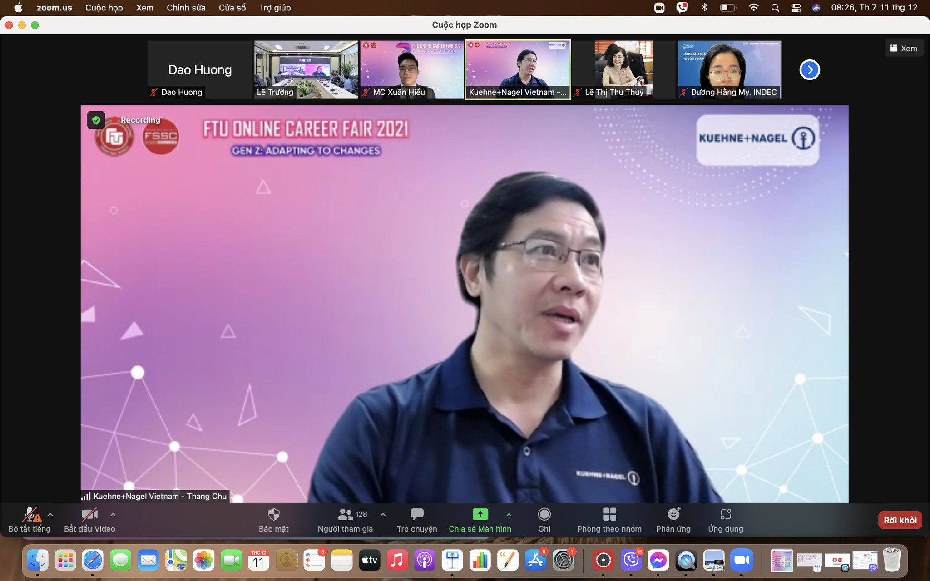Image resolution: width=930 pixels, height=581 pixels.
Task: Open Spotlight search icon
Action: click(x=775, y=8)
